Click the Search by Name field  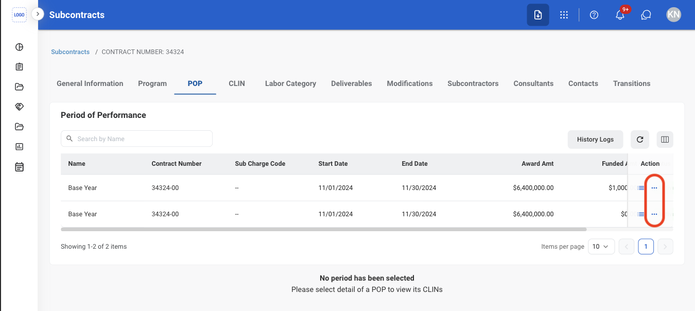(x=136, y=139)
